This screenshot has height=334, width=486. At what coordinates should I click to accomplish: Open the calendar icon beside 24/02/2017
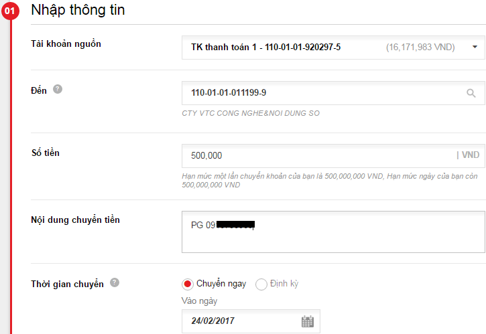pyautogui.click(x=308, y=321)
